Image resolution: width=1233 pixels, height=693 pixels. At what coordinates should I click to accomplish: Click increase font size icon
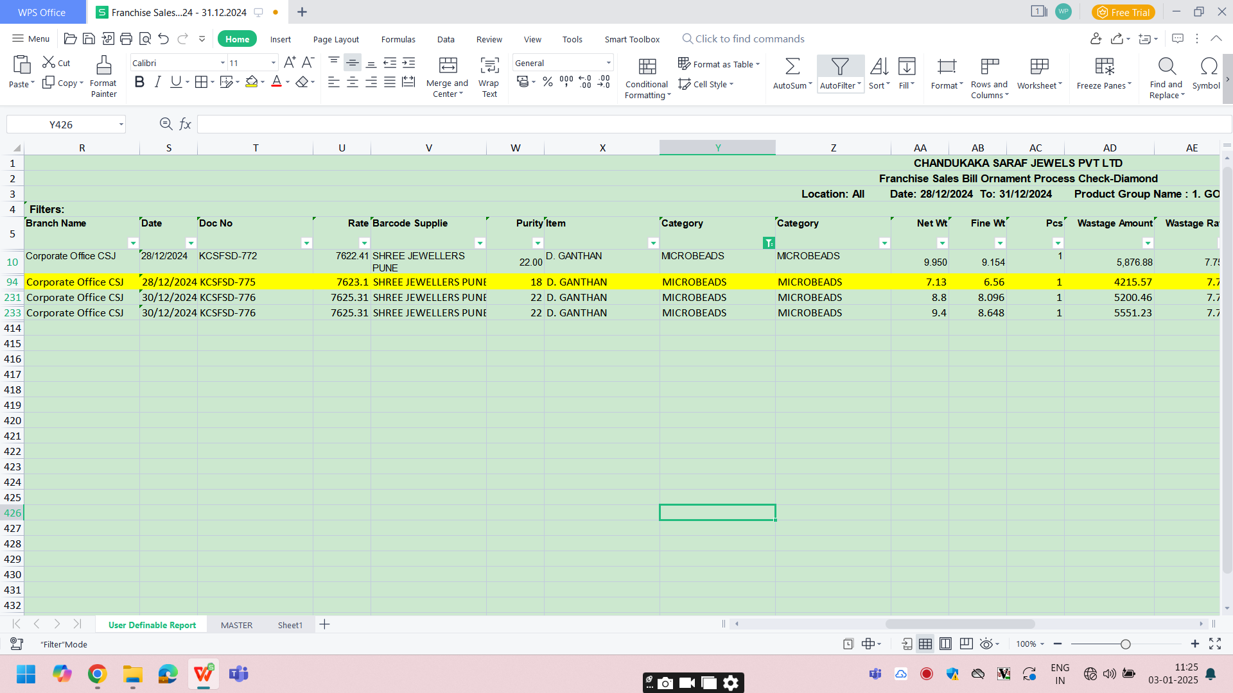tap(290, 62)
